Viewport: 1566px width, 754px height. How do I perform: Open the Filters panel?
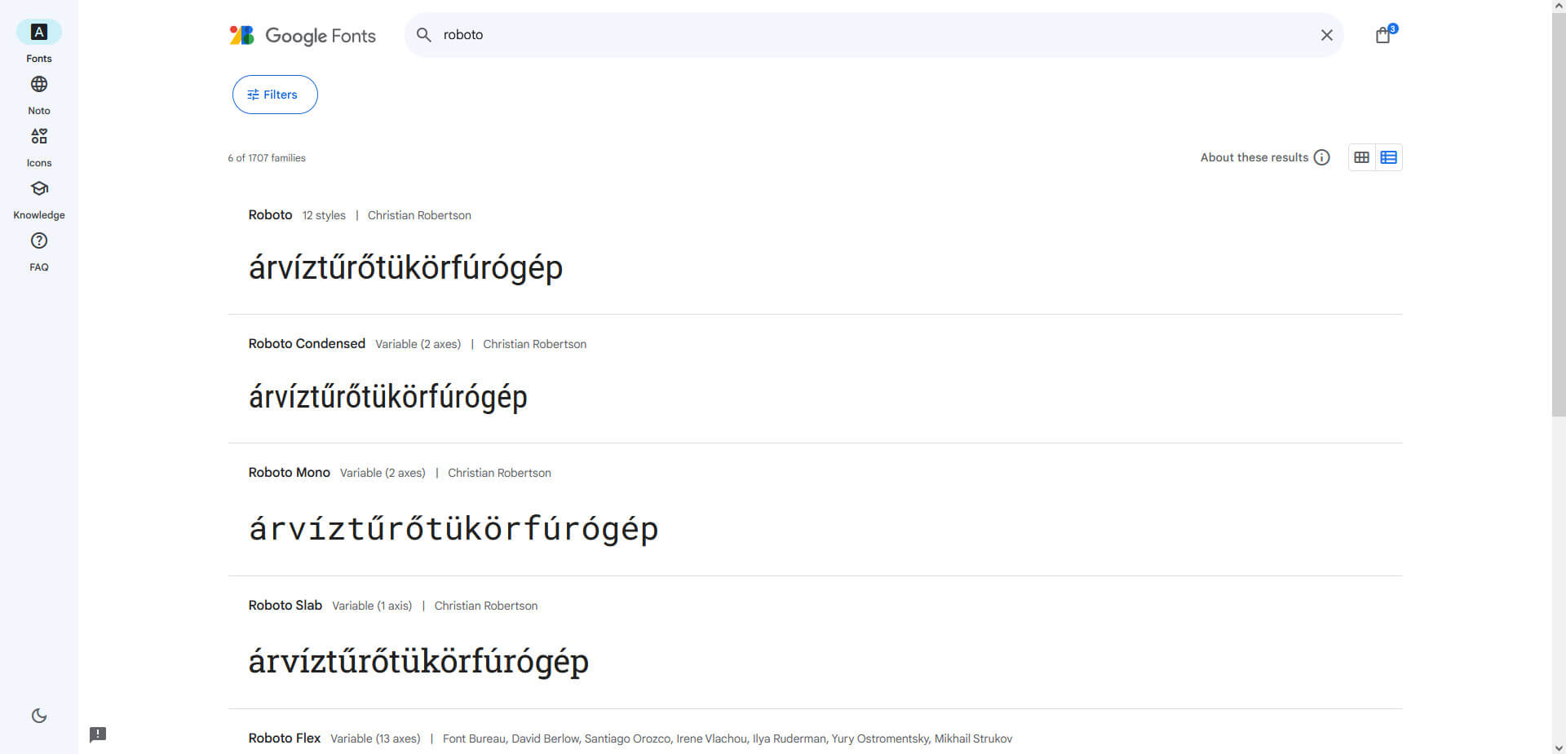[275, 95]
